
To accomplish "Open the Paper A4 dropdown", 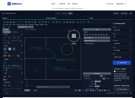I will click(122, 37).
